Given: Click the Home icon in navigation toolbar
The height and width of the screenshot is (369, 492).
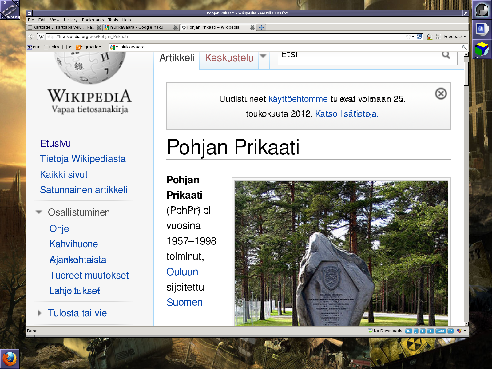Looking at the screenshot, I should tap(430, 37).
